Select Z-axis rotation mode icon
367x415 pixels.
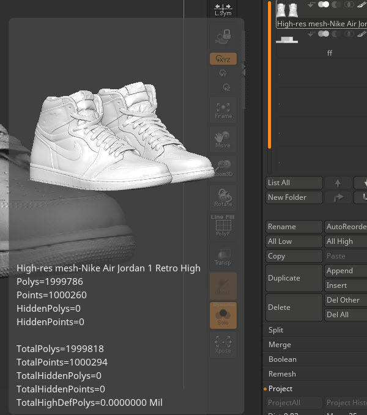coord(226,87)
